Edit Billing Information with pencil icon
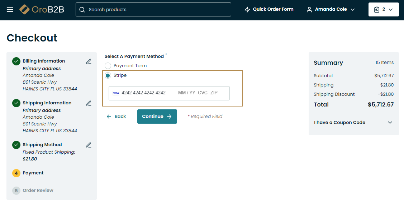The height and width of the screenshot is (203, 404). (x=89, y=61)
